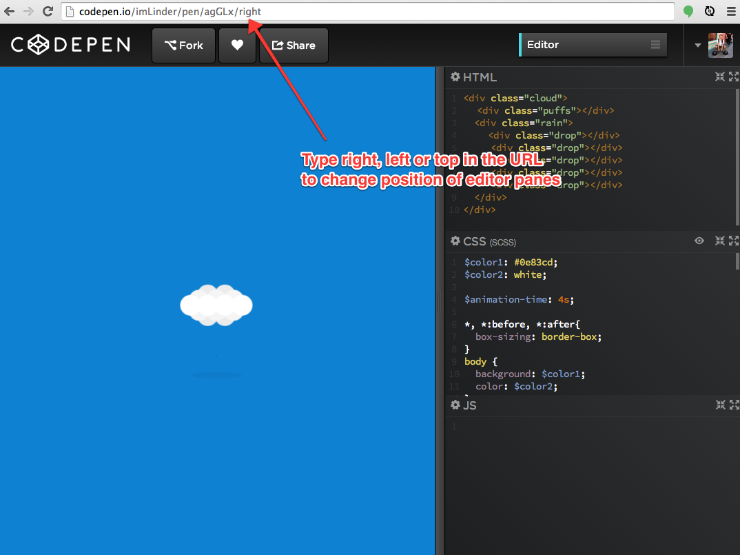Open the CSS panel settings gear
740x555 pixels.
click(x=455, y=241)
